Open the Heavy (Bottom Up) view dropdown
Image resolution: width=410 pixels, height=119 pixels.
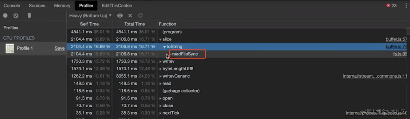point(90,16)
